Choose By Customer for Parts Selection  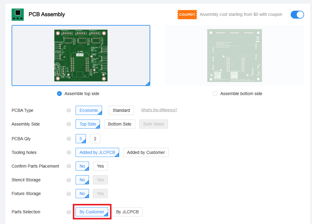pyautogui.click(x=92, y=212)
